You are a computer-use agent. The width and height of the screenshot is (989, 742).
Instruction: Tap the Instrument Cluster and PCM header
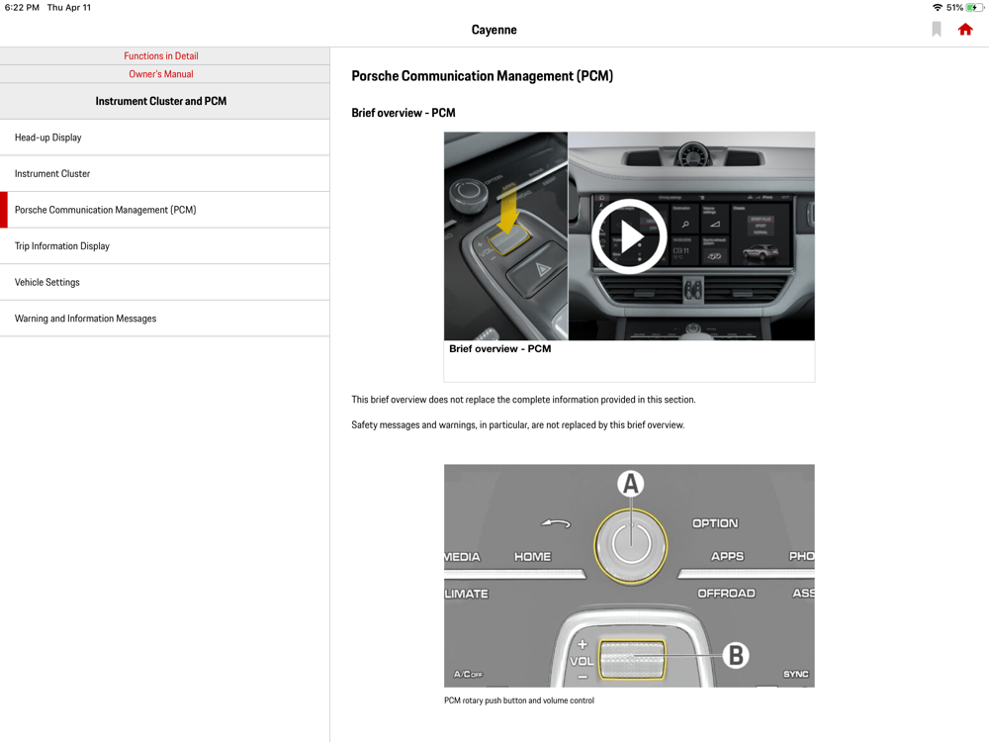click(x=164, y=101)
